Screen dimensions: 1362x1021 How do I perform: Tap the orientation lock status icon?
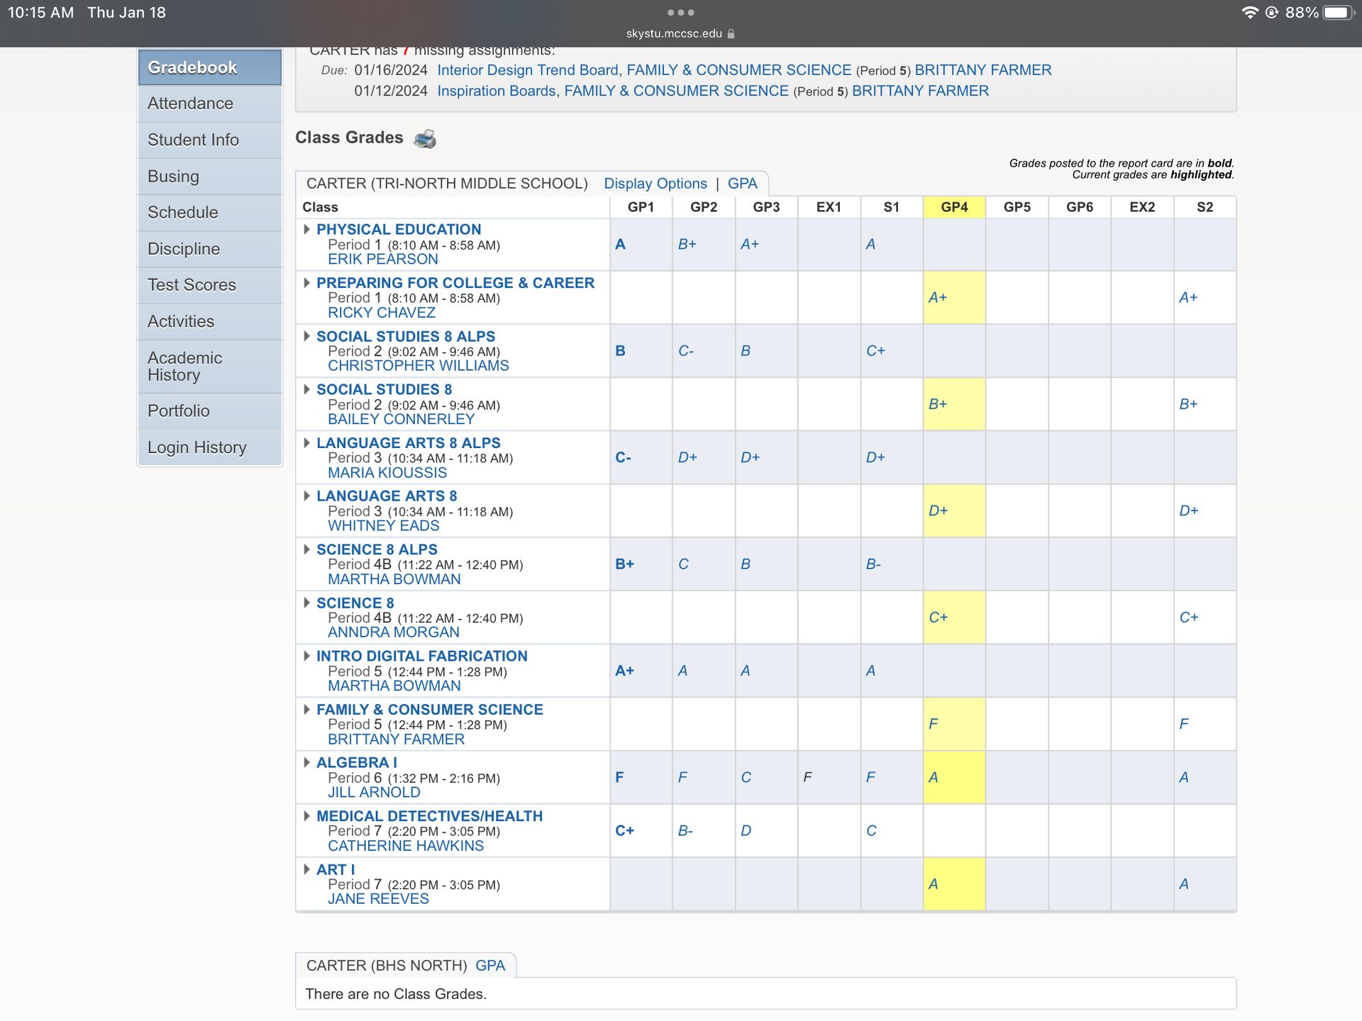(x=1272, y=13)
